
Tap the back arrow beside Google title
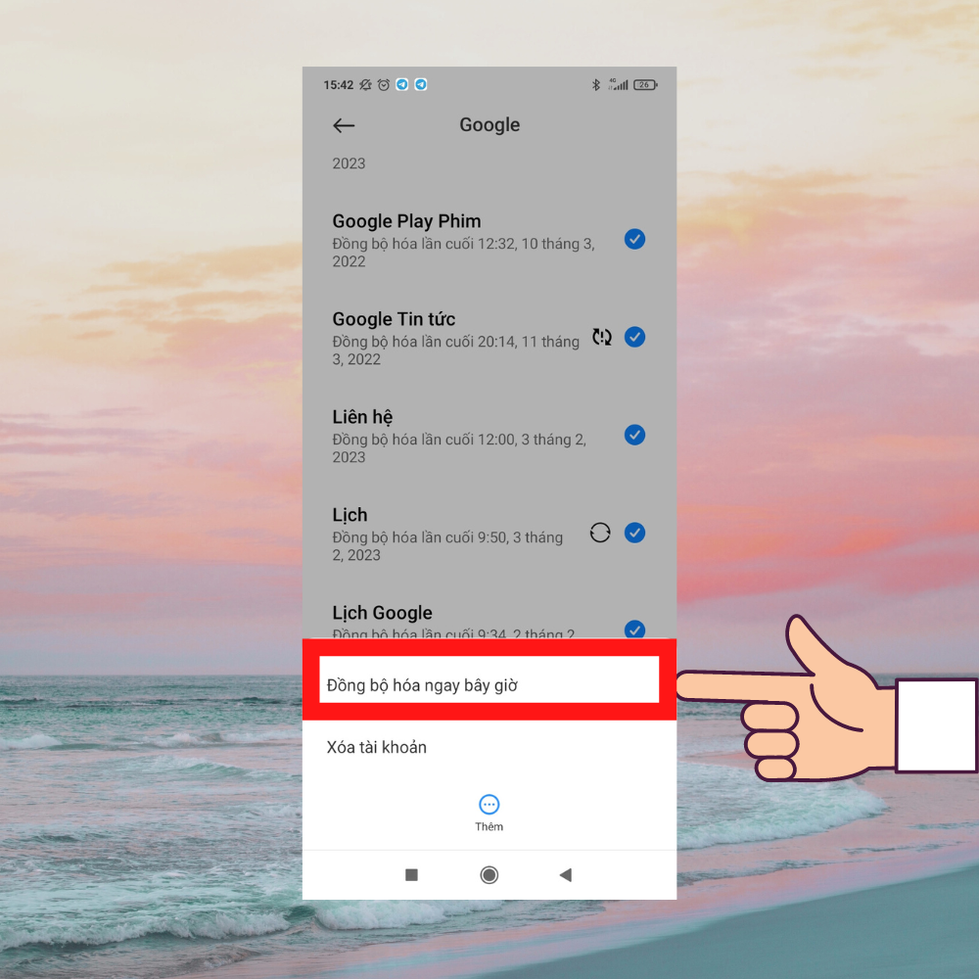(344, 125)
